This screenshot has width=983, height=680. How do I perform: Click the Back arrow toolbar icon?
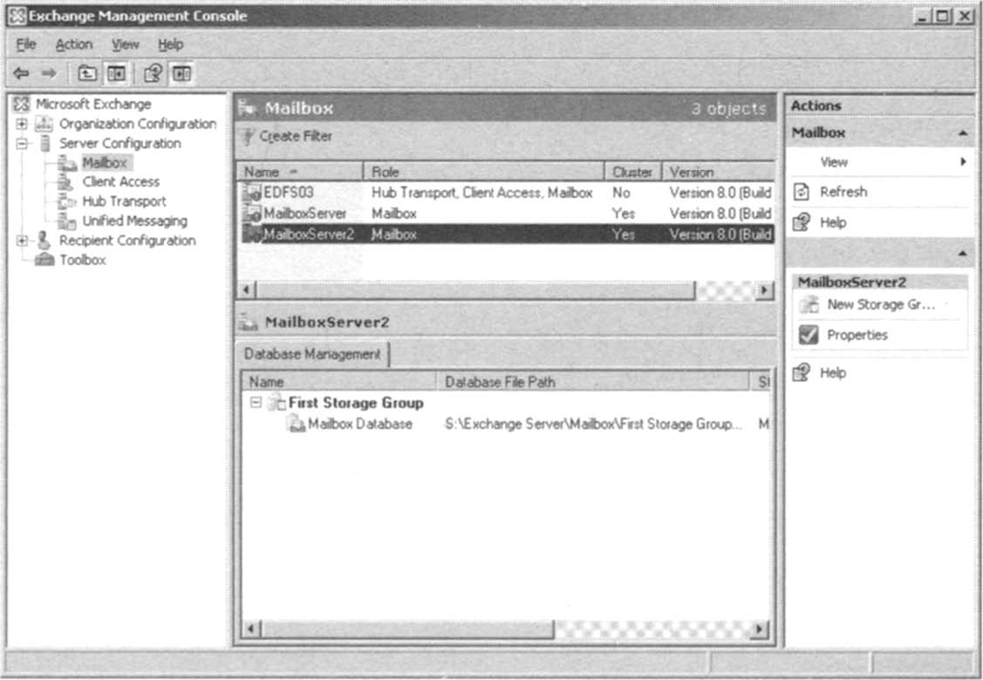(x=21, y=73)
